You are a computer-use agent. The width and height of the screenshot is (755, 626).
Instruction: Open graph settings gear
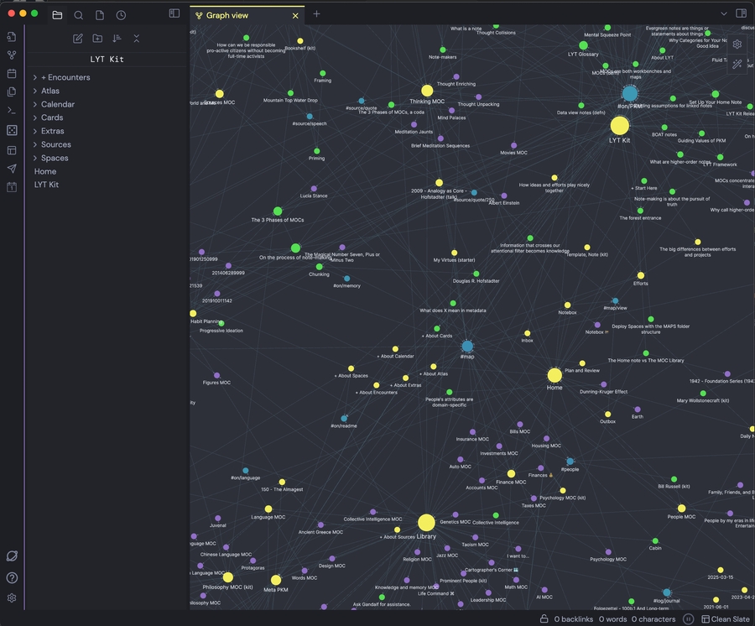pyautogui.click(x=737, y=44)
